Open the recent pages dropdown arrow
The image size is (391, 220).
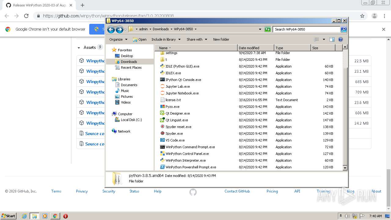pyautogui.click(x=125, y=30)
